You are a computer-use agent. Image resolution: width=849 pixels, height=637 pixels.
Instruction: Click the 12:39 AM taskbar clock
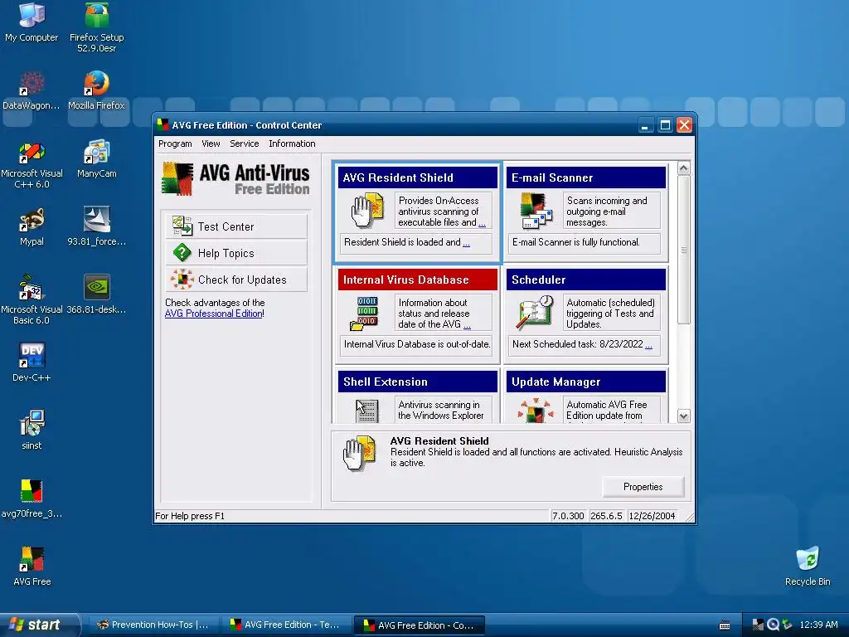coord(818,625)
